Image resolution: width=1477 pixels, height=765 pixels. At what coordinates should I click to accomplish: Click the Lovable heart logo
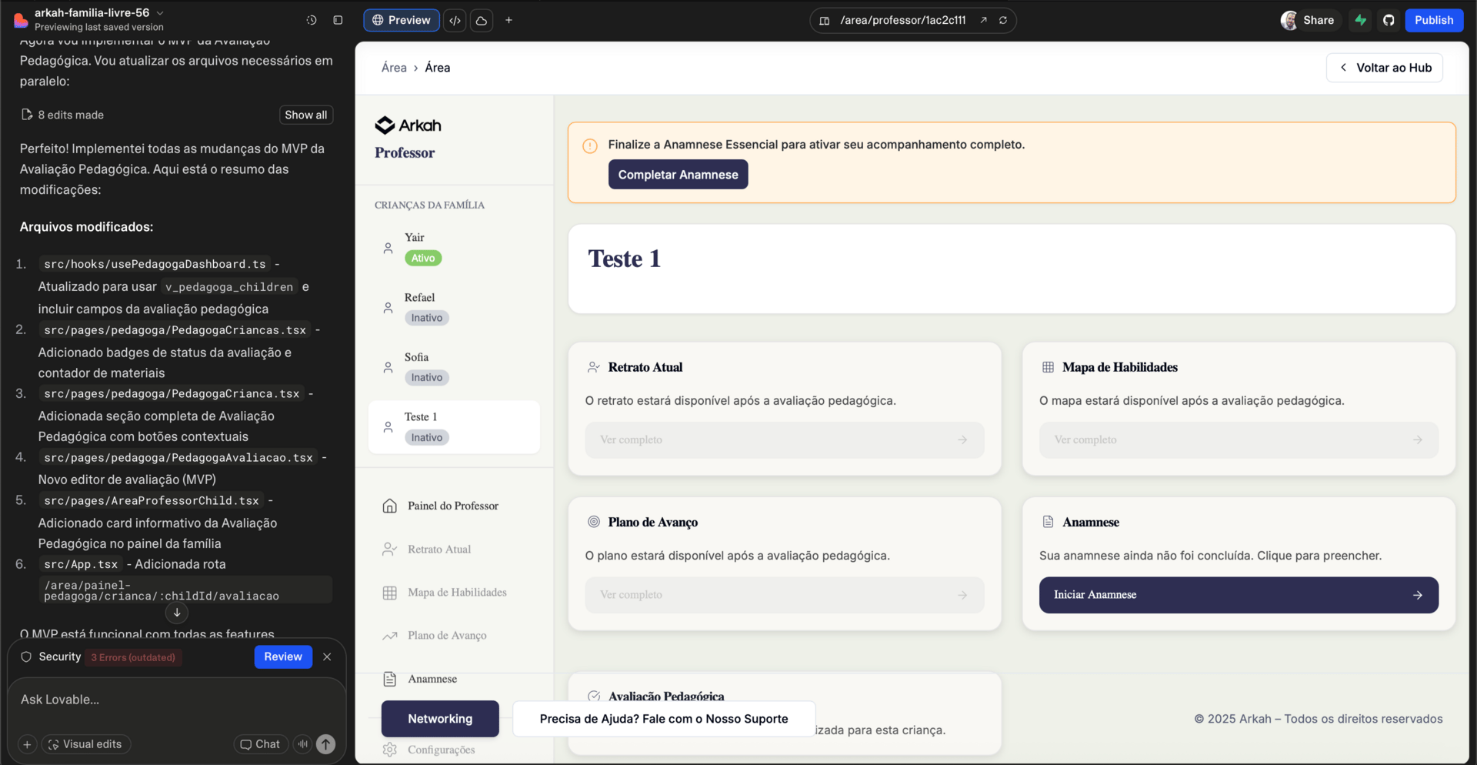click(21, 20)
